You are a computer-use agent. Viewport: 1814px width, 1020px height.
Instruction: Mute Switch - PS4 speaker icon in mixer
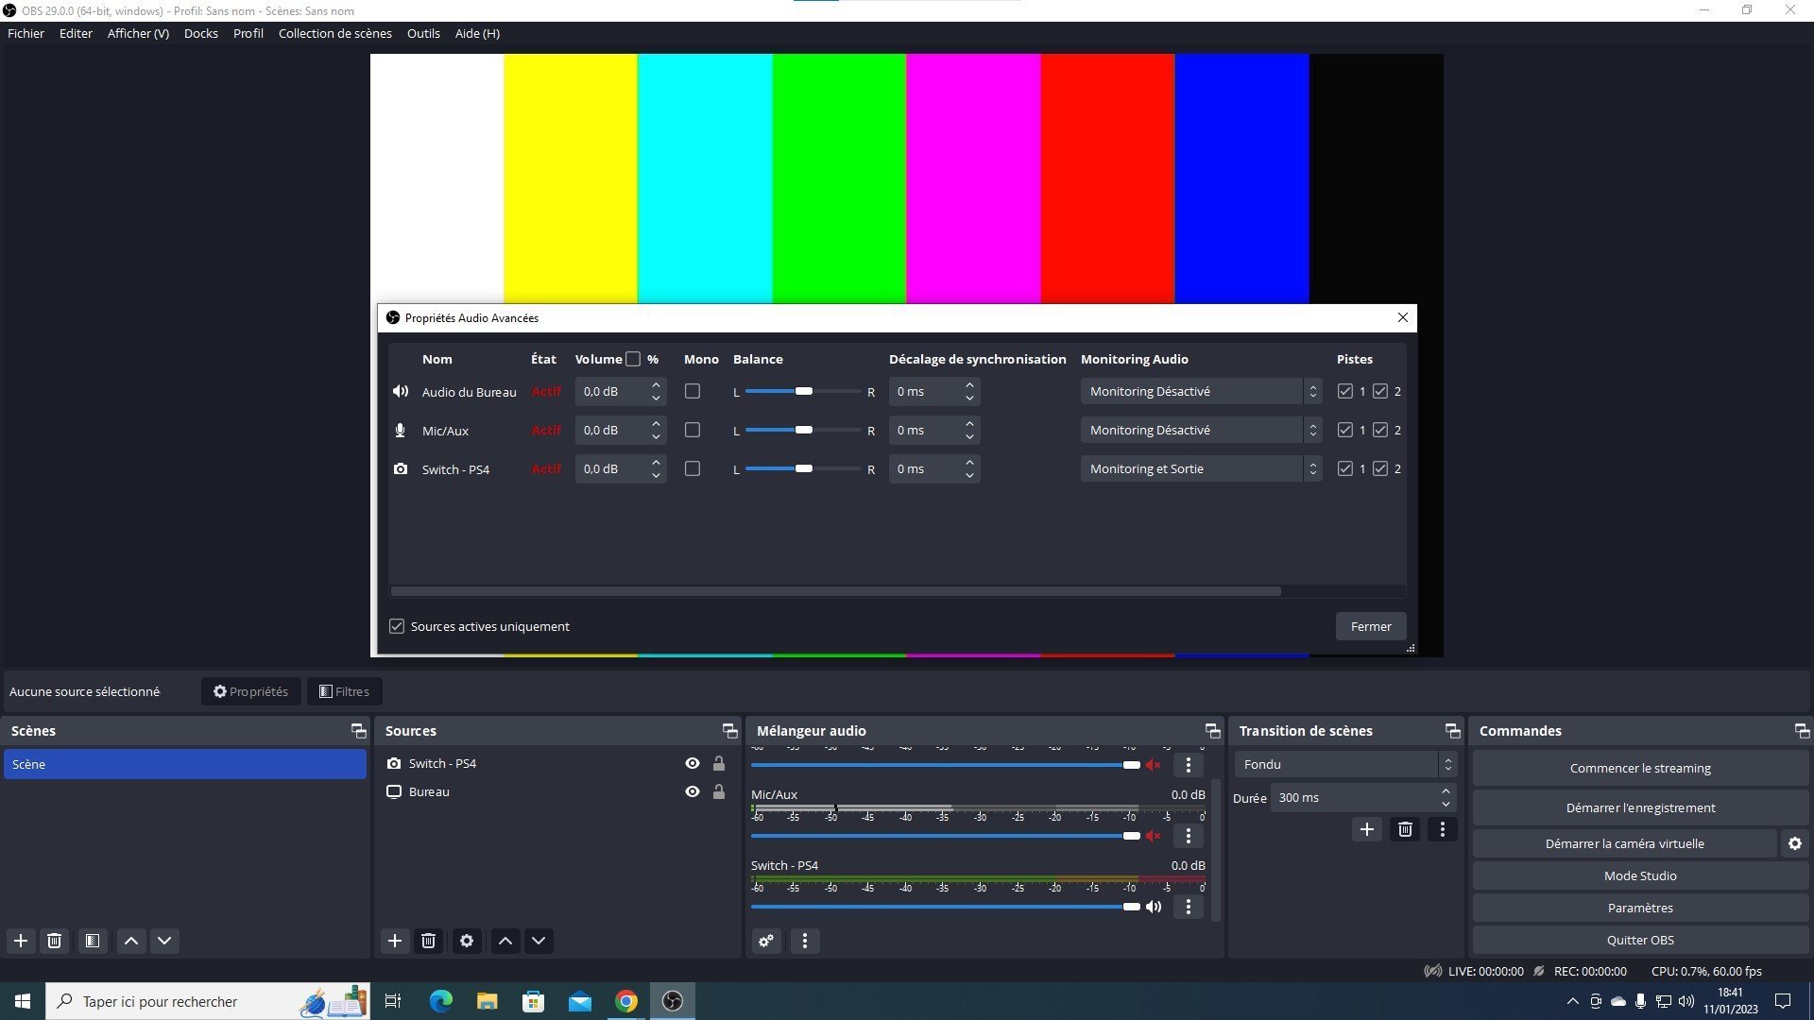click(x=1154, y=907)
